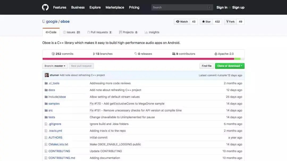Open the include/oboe folder link
This screenshot has height=161, width=287.
point(57,97)
